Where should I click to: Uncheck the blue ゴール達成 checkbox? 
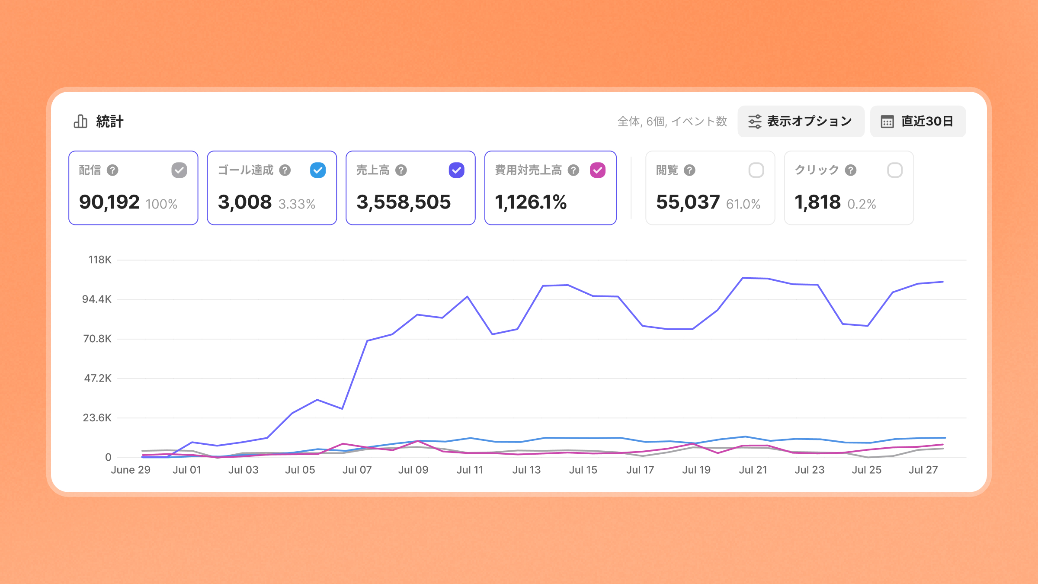tap(318, 170)
